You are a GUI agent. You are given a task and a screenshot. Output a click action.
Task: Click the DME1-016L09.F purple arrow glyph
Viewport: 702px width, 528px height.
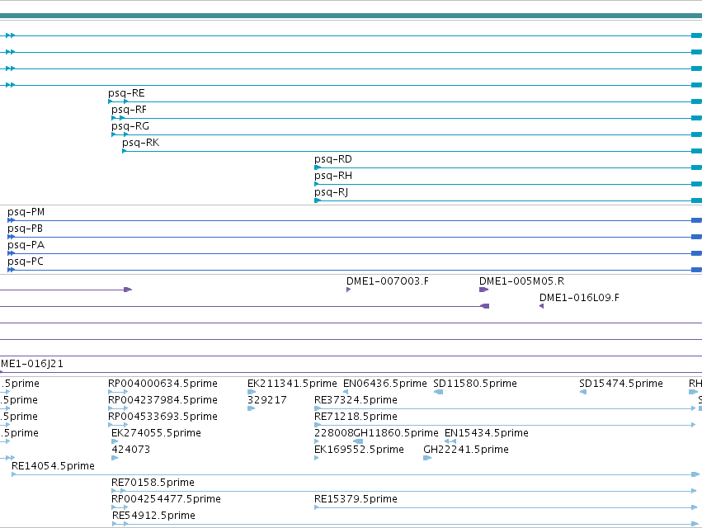(541, 306)
